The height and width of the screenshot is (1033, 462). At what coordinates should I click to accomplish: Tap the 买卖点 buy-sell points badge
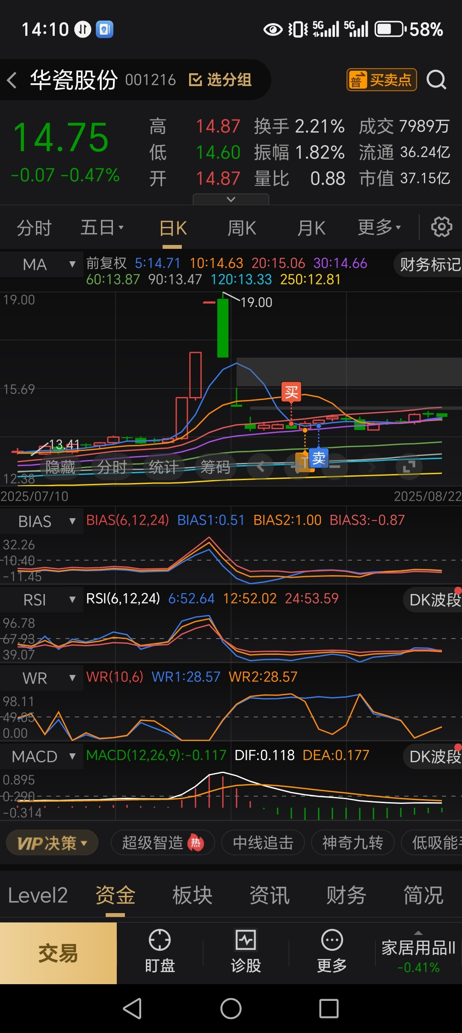tap(382, 80)
